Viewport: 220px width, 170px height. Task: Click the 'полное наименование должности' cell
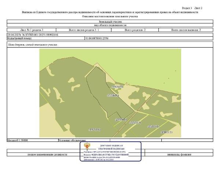[47, 155]
